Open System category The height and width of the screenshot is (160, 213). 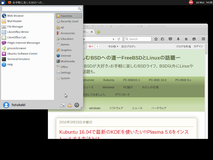click(x=69, y=78)
